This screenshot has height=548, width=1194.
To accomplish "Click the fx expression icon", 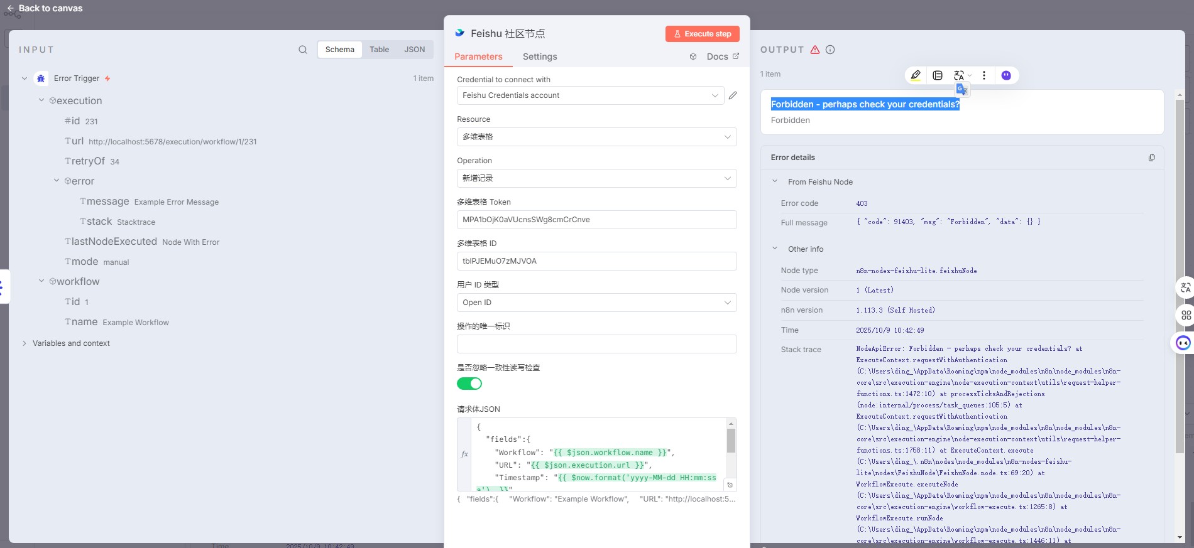I will coord(464,454).
